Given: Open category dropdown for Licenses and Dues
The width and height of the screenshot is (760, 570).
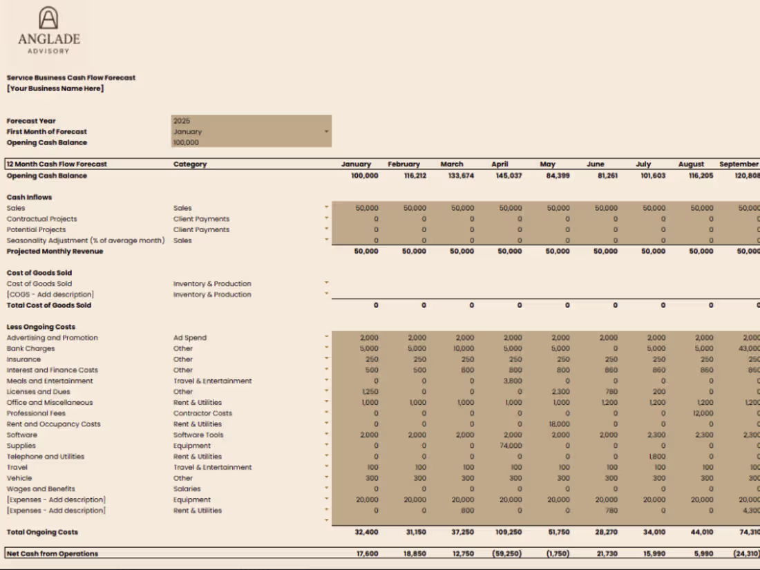Looking at the screenshot, I should 327,390.
